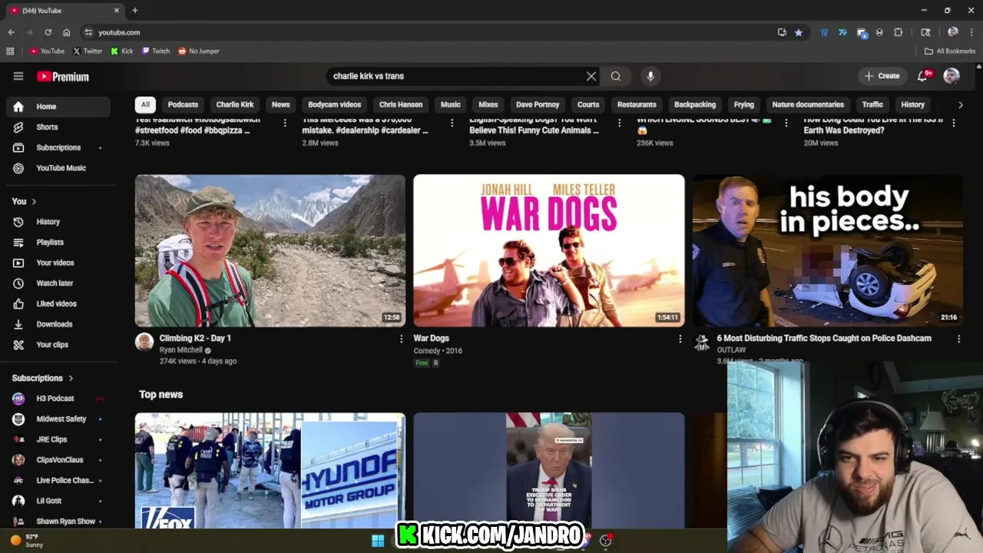This screenshot has width=983, height=553.
Task: Click the browser back arrow
Action: click(11, 32)
